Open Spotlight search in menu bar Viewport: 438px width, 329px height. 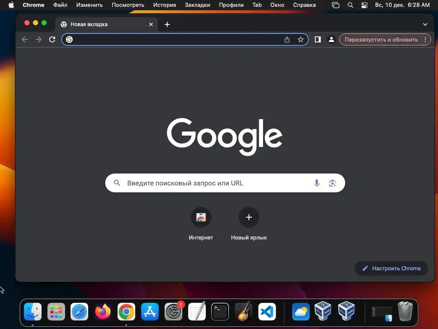[x=350, y=5]
